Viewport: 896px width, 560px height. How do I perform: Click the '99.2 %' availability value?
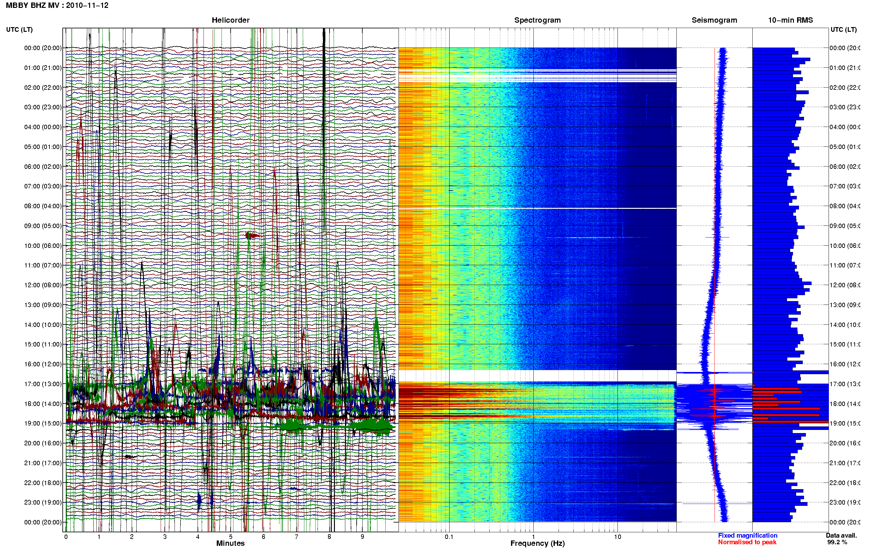837,542
